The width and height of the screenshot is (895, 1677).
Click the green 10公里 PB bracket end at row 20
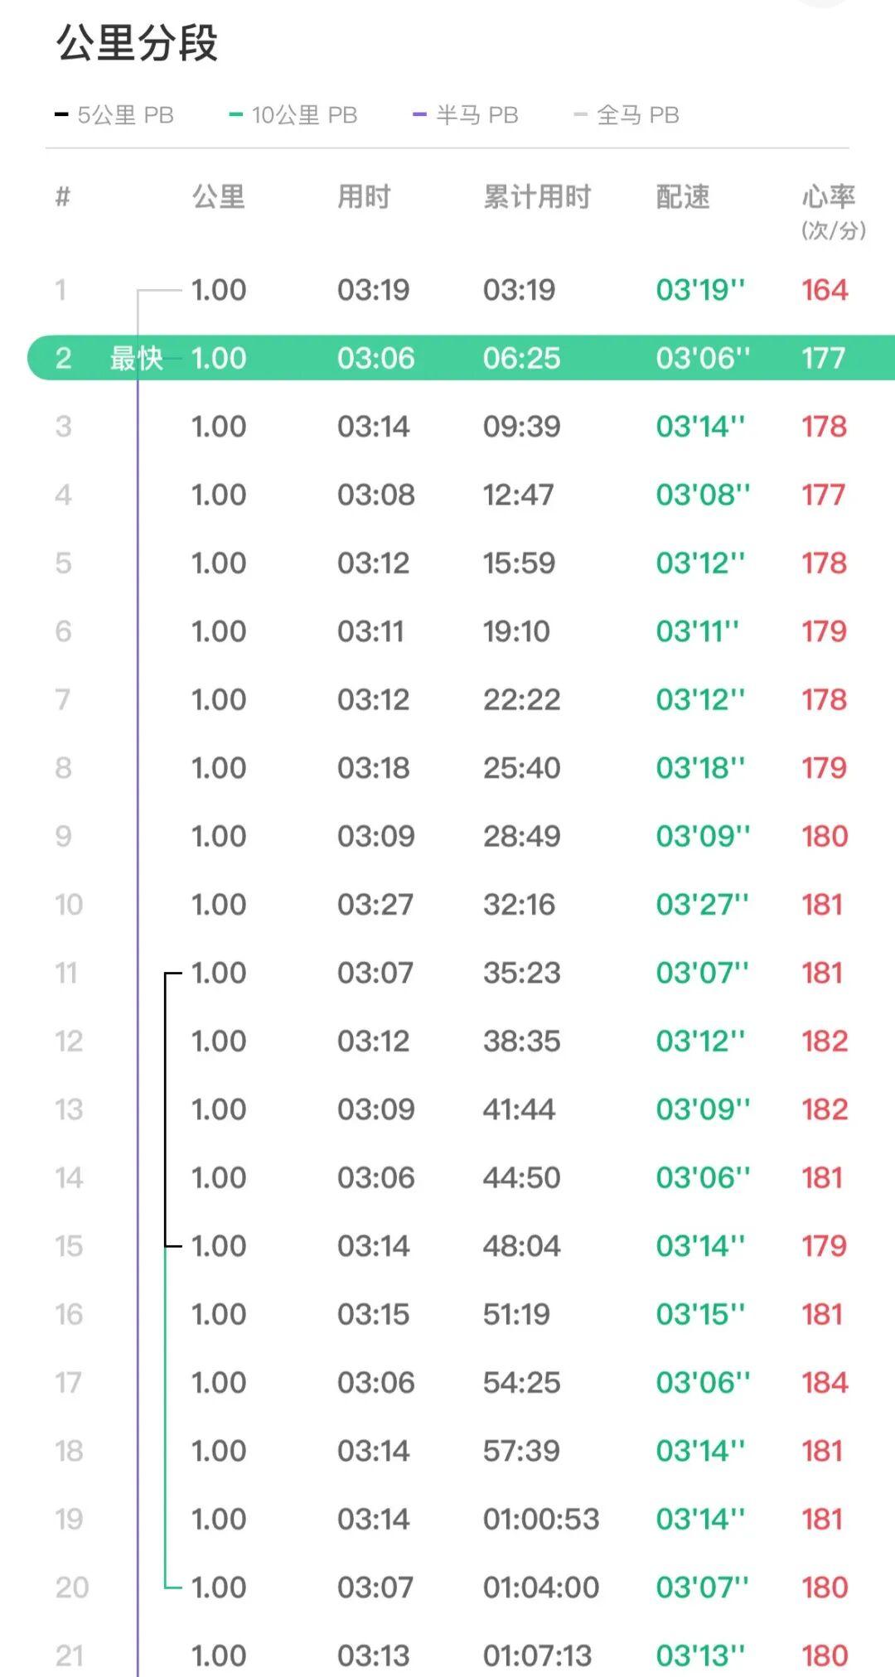click(x=172, y=1587)
